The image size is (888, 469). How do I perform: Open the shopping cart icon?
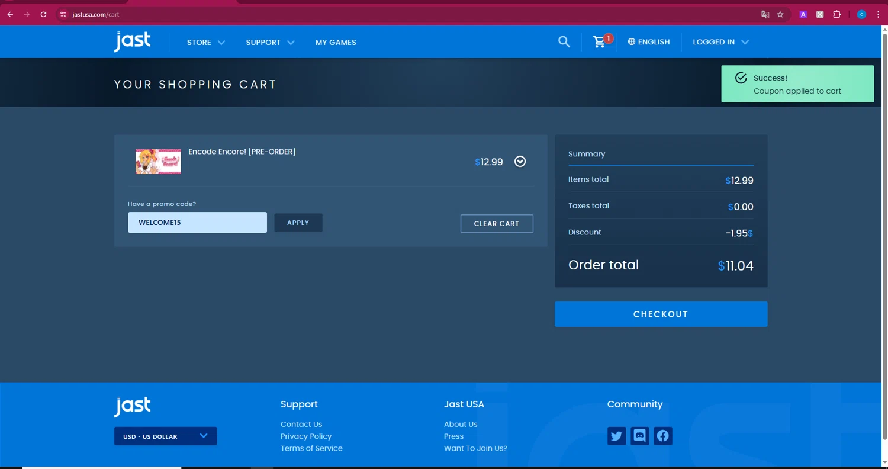tap(600, 41)
